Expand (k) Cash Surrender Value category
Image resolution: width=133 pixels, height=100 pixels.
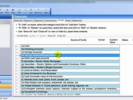point(17,77)
